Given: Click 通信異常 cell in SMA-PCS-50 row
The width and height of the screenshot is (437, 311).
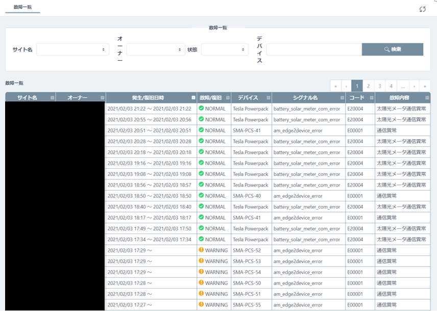Looking at the screenshot, I should [x=402, y=283].
